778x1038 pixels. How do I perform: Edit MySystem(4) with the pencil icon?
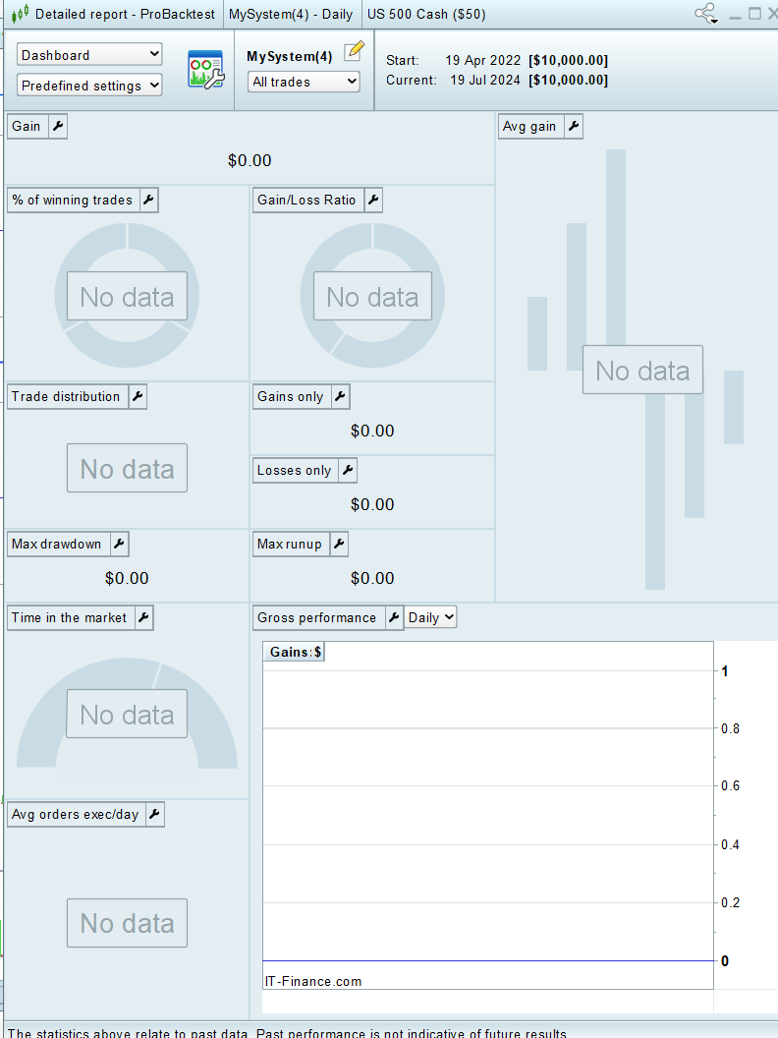coord(354,51)
